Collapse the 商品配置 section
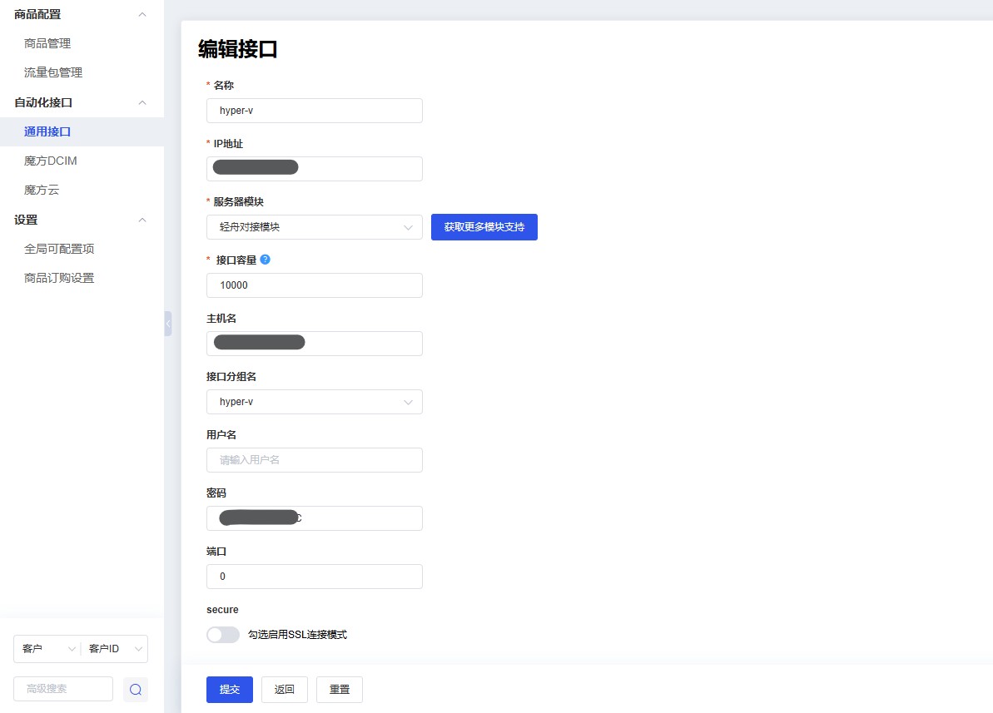 (x=142, y=13)
